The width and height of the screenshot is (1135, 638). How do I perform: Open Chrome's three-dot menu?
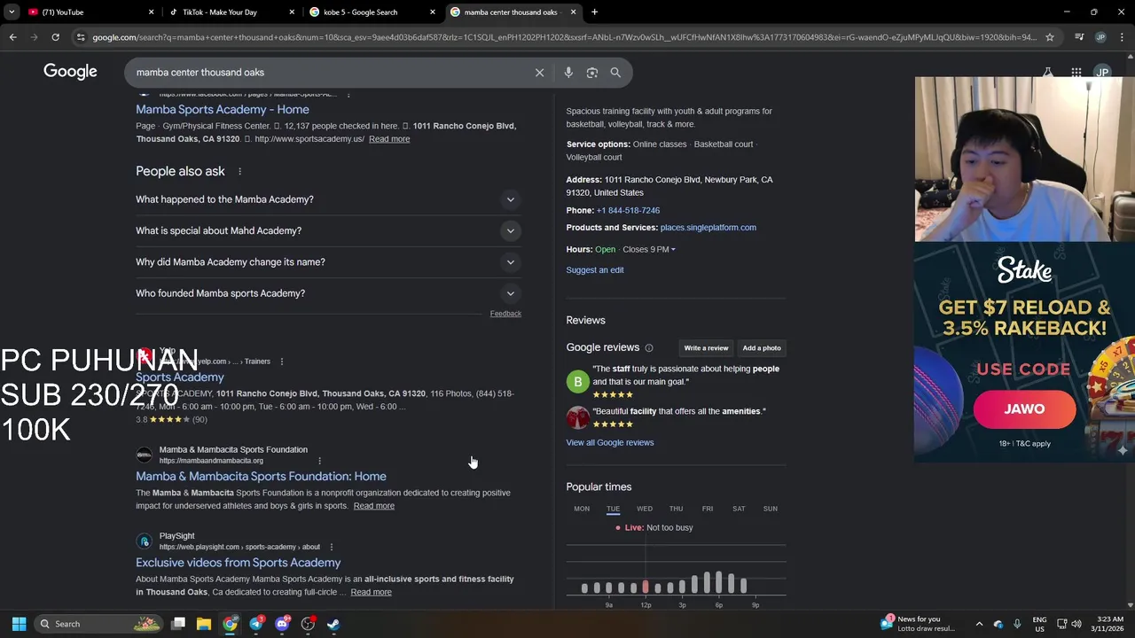tap(1123, 37)
